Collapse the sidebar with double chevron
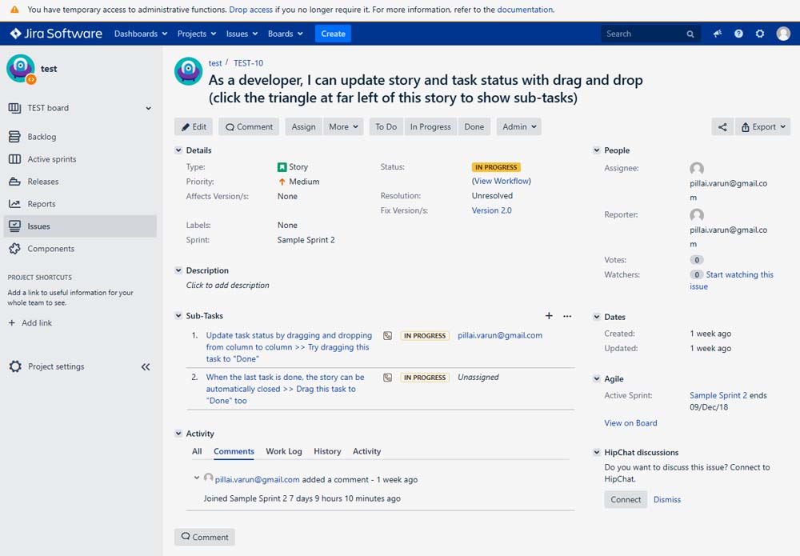The width and height of the screenshot is (800, 556). coord(146,366)
